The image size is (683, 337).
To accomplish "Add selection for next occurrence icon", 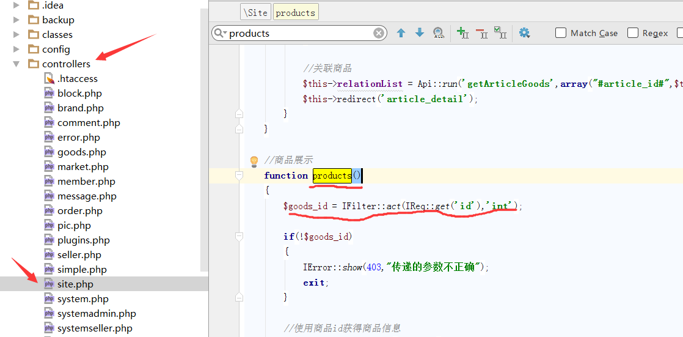I will (x=462, y=32).
